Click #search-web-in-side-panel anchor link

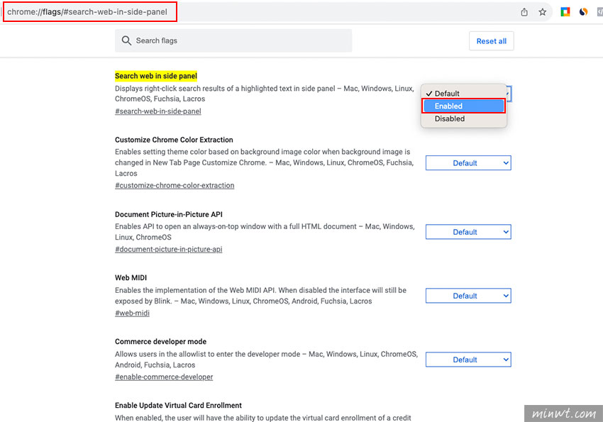pyautogui.click(x=158, y=111)
